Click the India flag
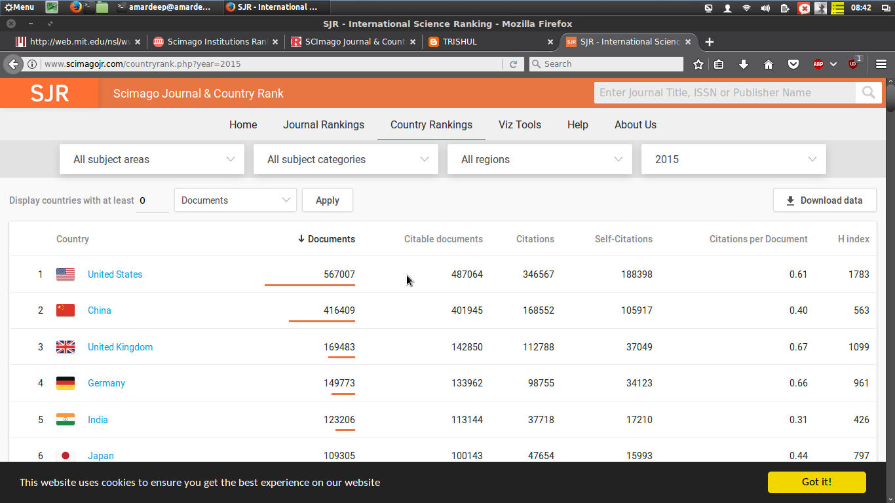The width and height of the screenshot is (895, 503). (66, 420)
